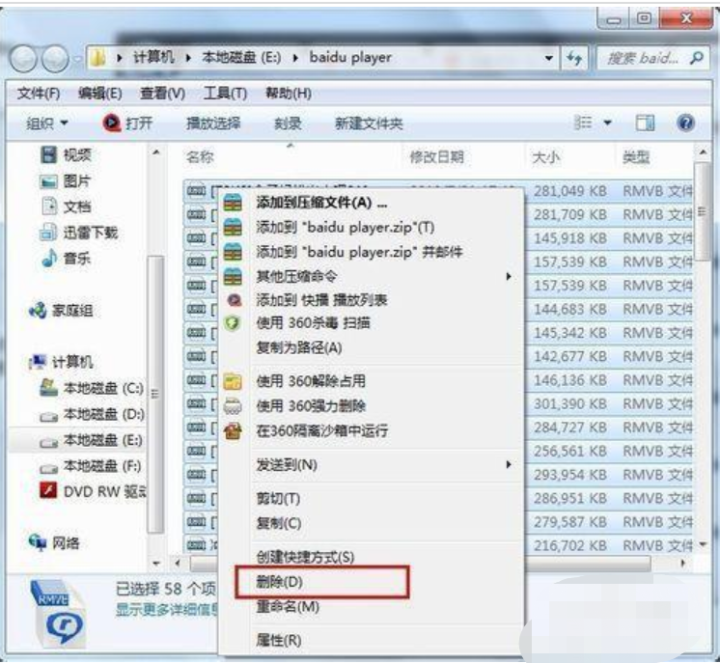Click the 新建文件夹 toolbar button

369,124
